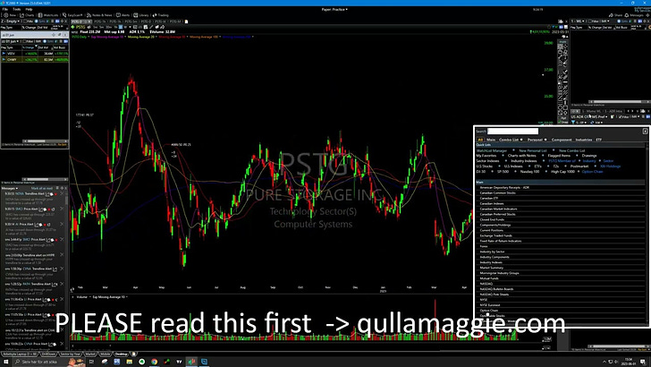Open Messages from the top right
Image resolution: width=651 pixels, height=367 pixels.
[634, 15]
